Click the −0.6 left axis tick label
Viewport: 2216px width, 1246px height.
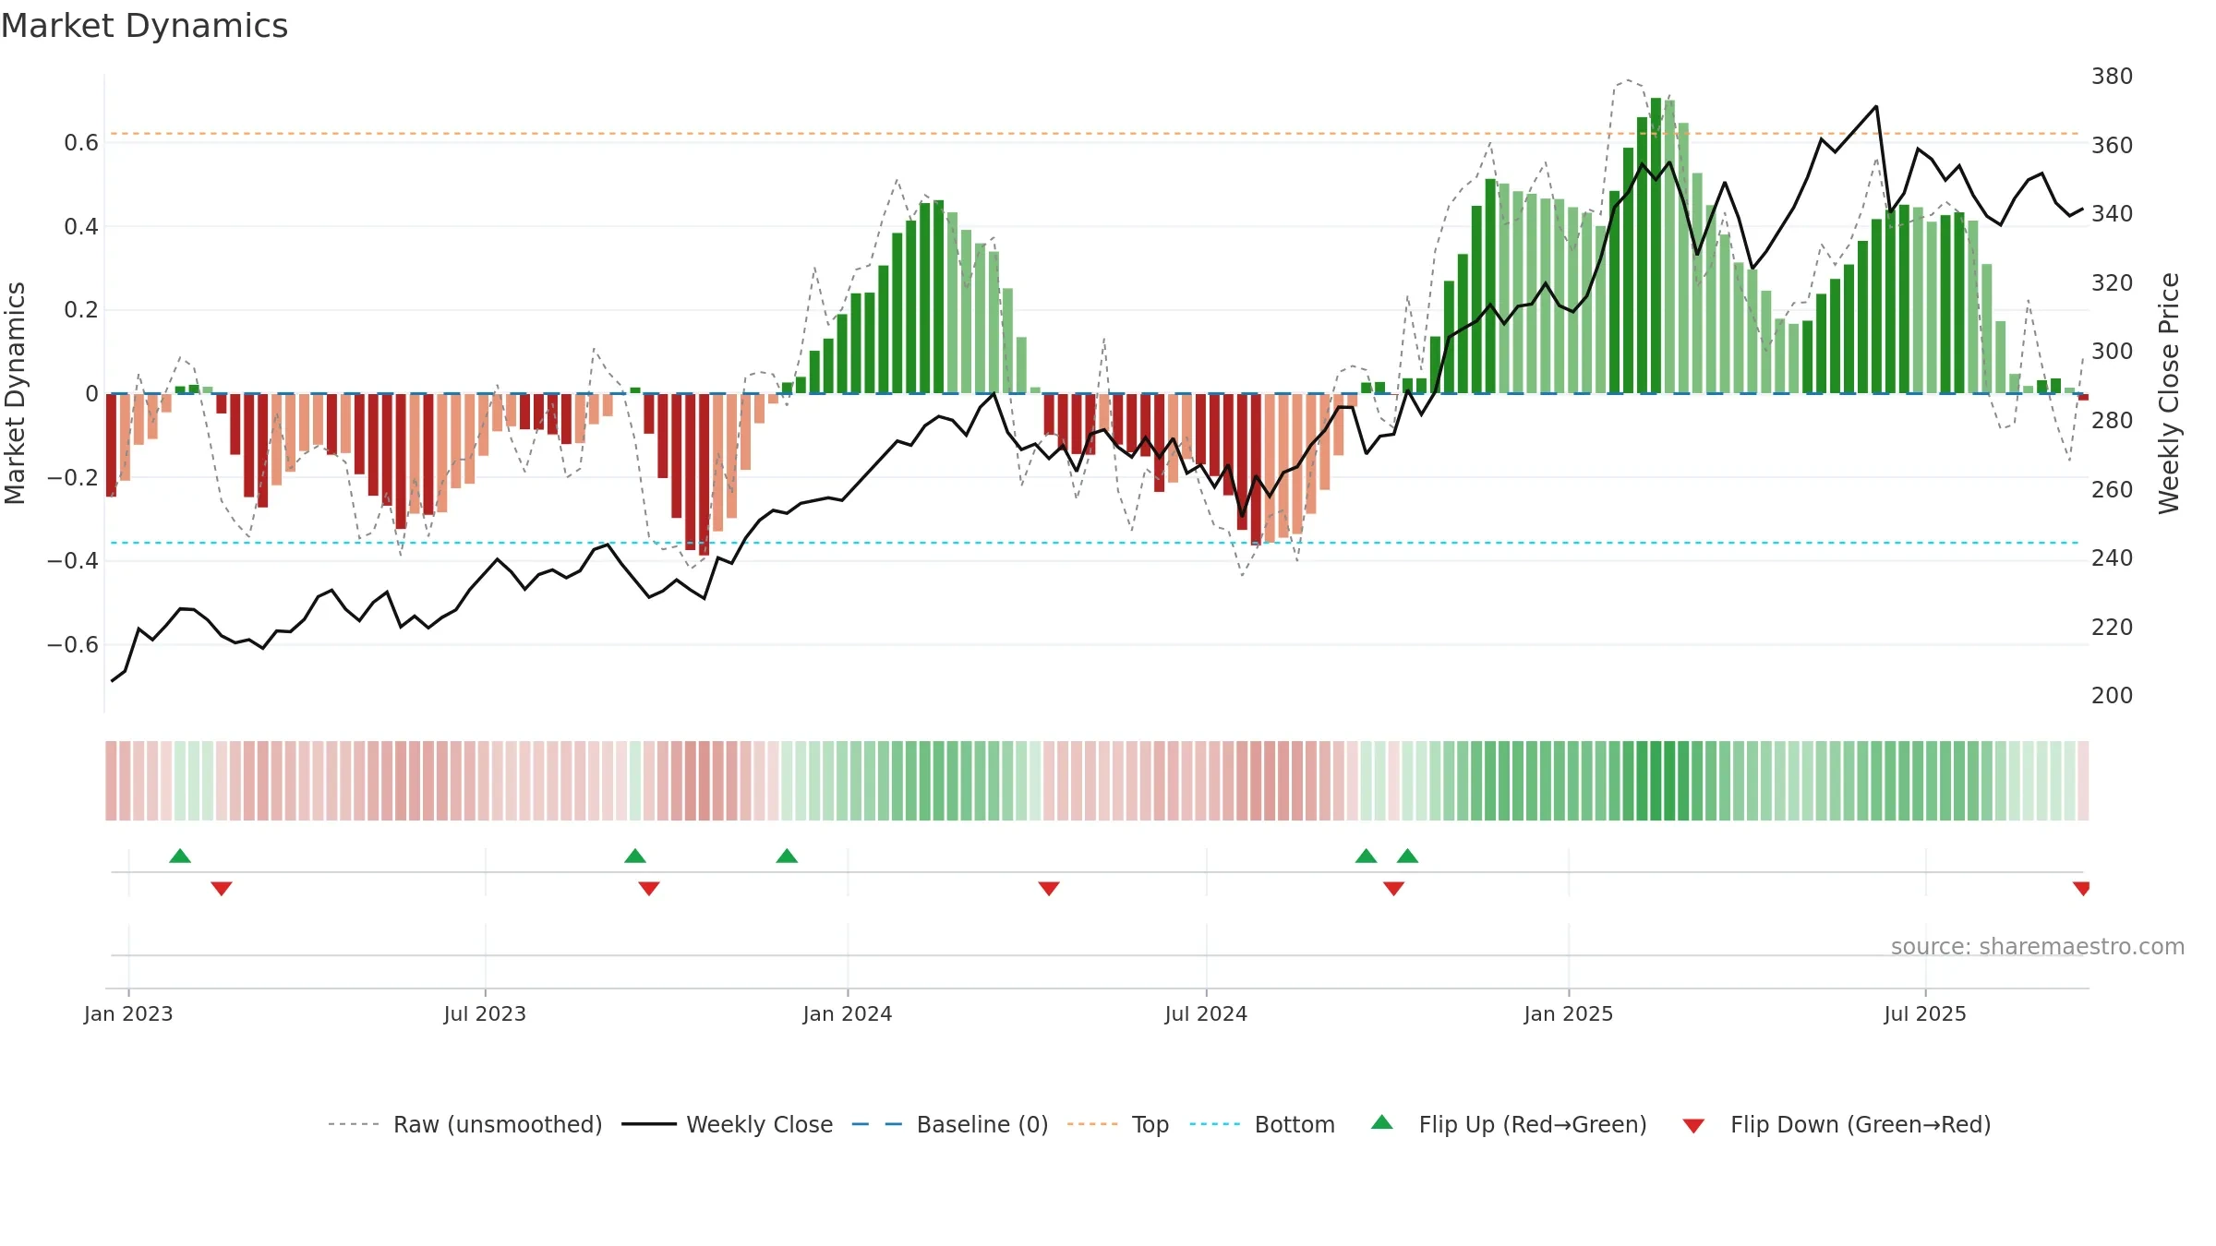click(73, 644)
